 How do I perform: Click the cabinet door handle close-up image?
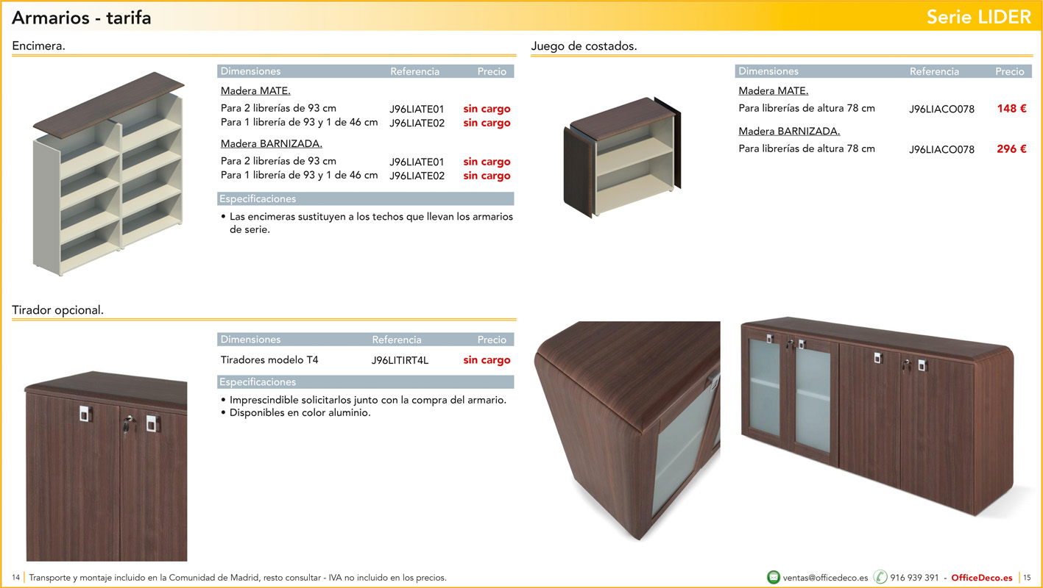point(106,467)
